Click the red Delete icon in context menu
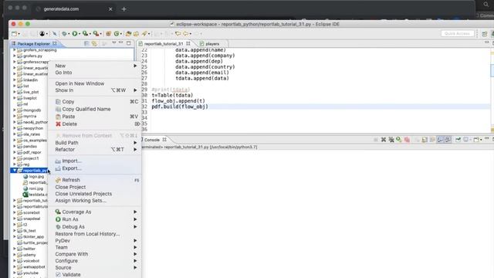Viewport: 494px width, 278px height. (58, 124)
